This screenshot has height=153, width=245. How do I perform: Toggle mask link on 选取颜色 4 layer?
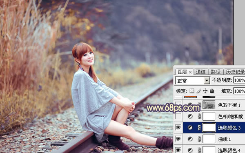(199, 150)
